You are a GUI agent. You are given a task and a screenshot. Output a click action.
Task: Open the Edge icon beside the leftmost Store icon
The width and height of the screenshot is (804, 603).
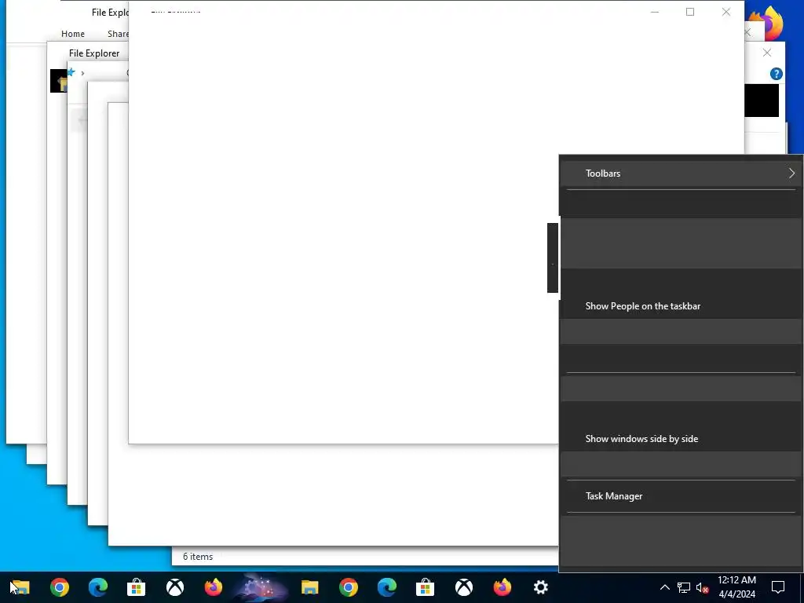[98, 587]
